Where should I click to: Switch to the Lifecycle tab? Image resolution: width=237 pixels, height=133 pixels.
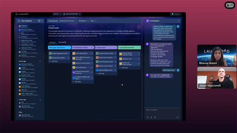pyautogui.click(x=52, y=42)
